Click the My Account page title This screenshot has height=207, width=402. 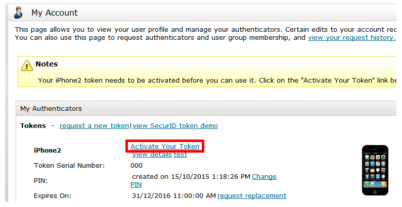coord(55,13)
